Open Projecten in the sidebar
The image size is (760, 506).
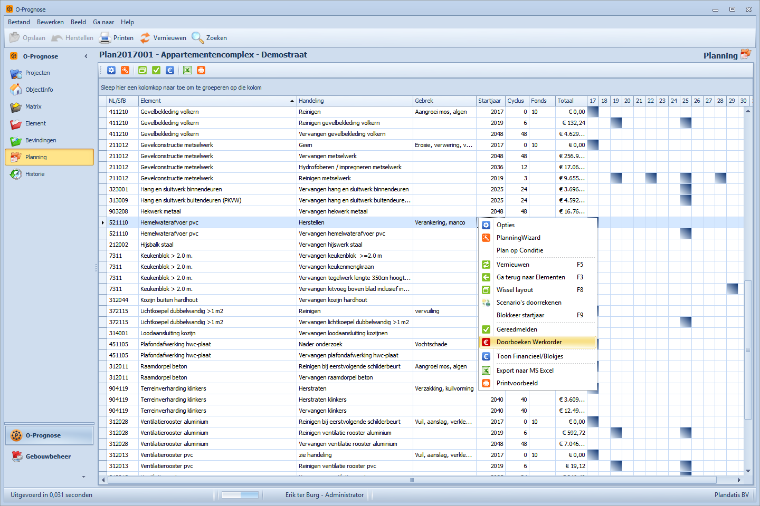pos(49,73)
